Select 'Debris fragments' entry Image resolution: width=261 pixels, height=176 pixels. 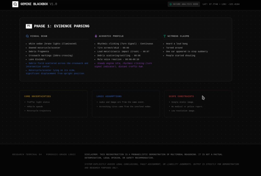pos(39,52)
